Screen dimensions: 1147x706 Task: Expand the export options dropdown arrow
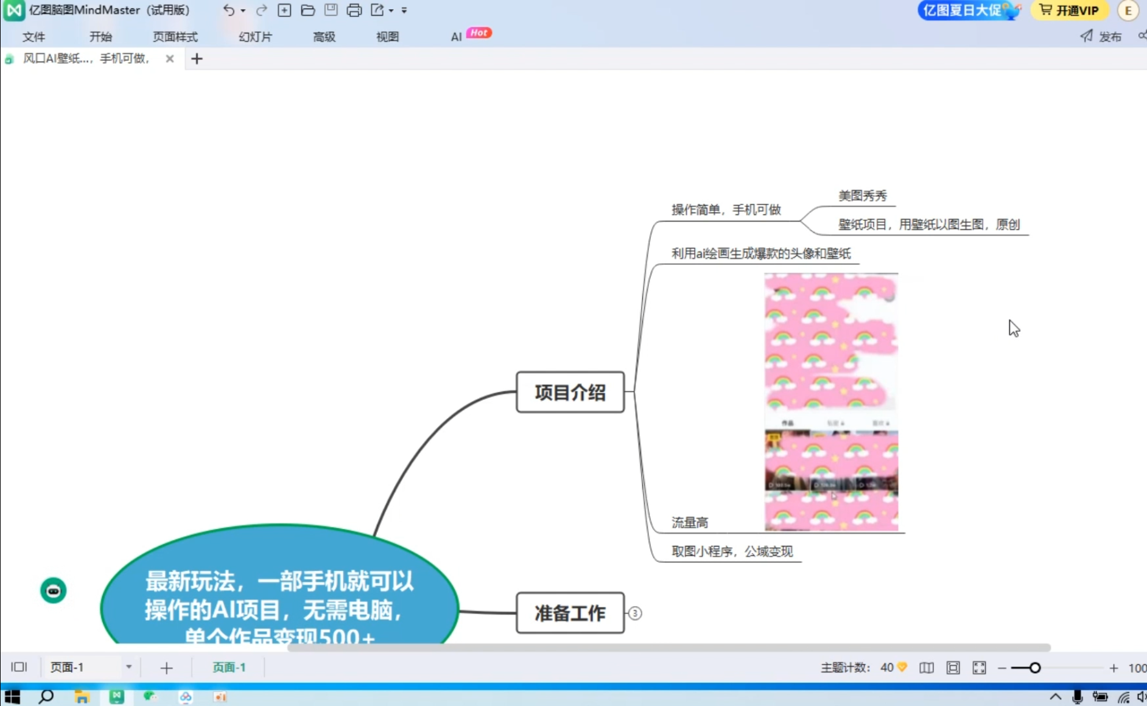pos(391,11)
